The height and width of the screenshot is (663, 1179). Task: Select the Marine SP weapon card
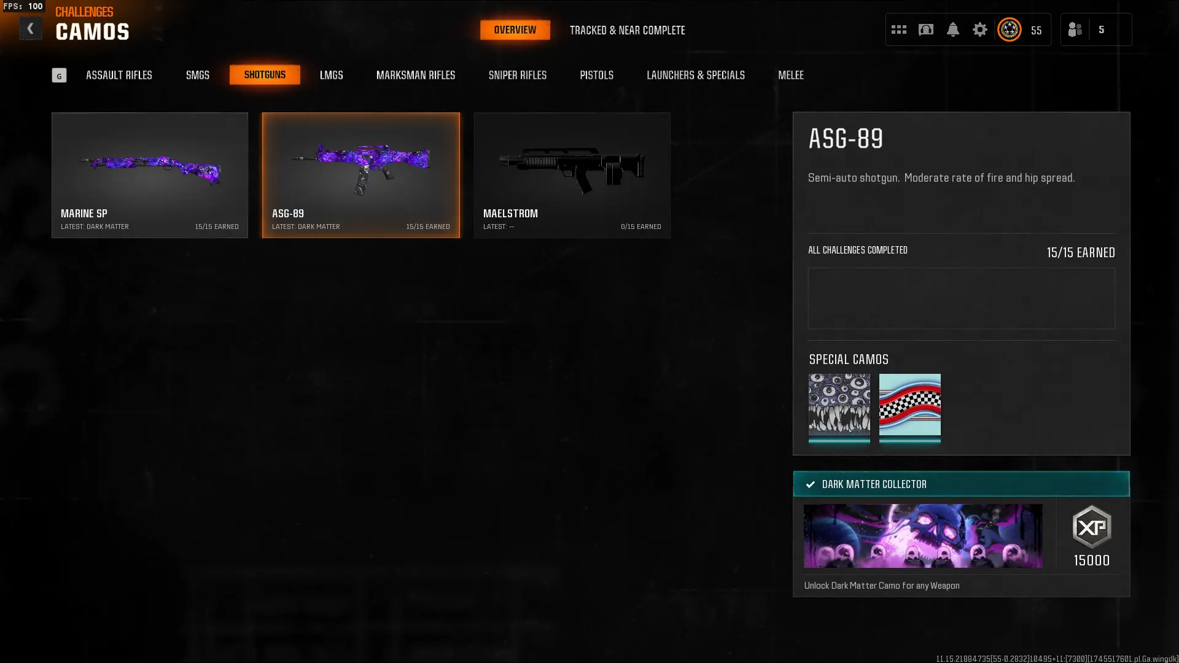(x=150, y=175)
